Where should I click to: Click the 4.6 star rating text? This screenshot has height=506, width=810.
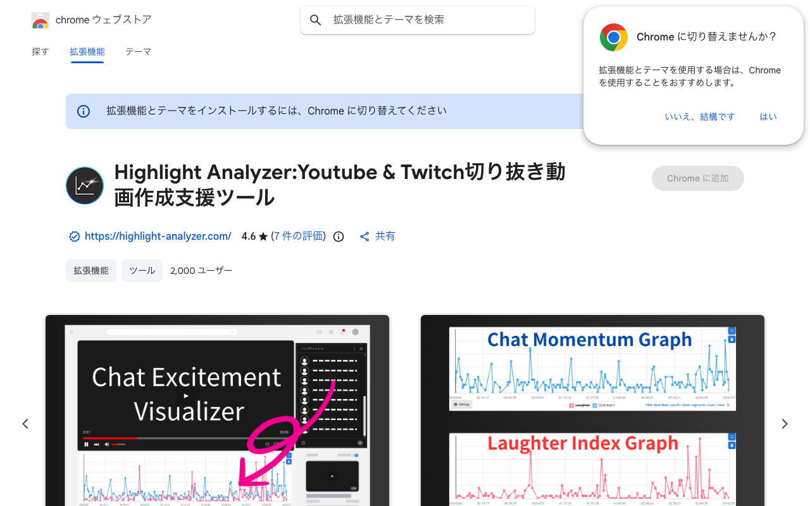[x=255, y=236]
